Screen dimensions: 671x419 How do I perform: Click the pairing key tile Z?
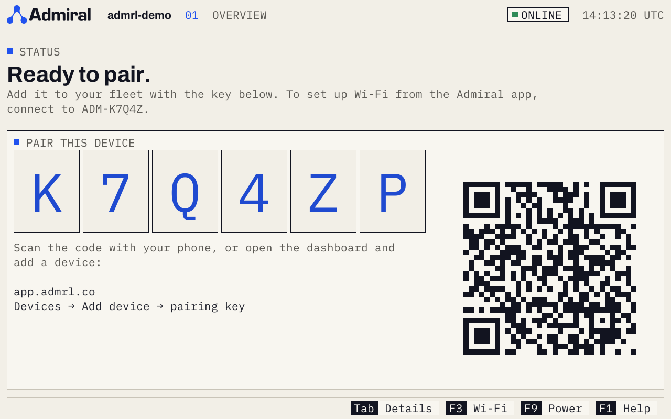point(323,191)
